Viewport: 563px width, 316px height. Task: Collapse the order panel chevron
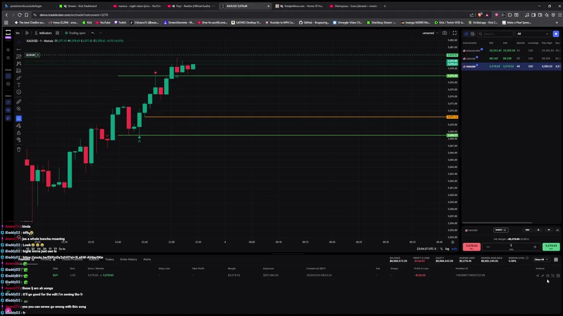point(557,230)
